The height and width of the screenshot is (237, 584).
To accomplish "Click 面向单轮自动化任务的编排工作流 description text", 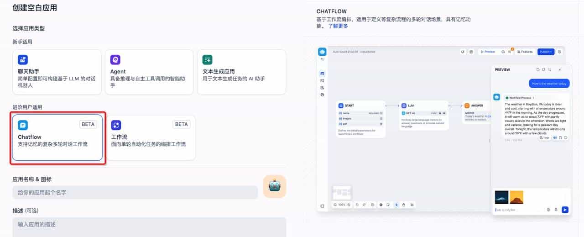I will pos(148,144).
